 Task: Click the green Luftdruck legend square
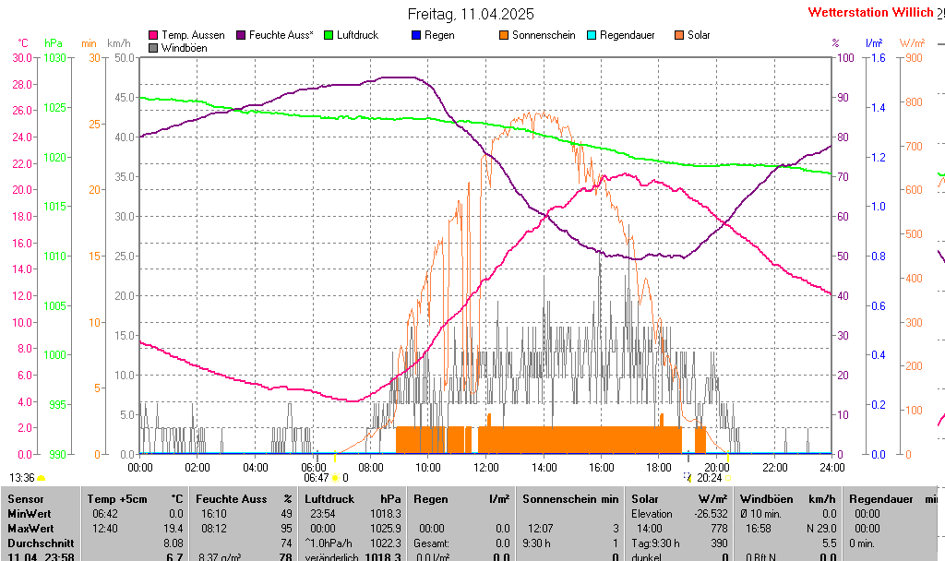click(328, 35)
